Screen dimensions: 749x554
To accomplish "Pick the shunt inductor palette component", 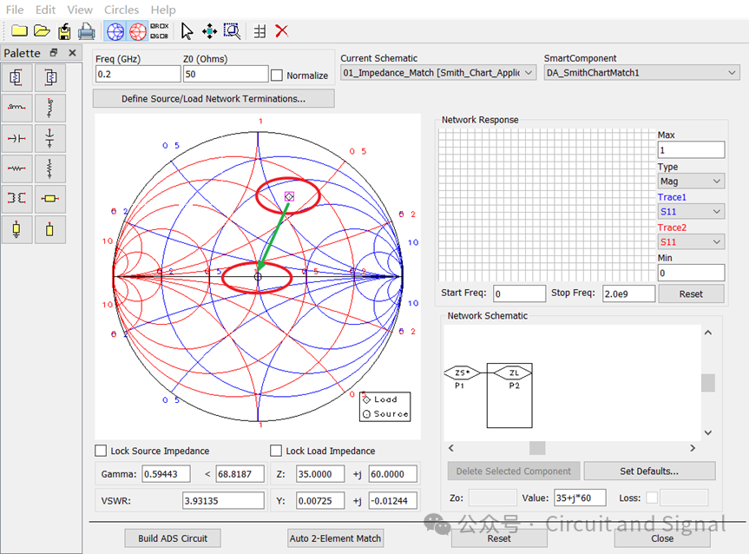I will point(49,107).
